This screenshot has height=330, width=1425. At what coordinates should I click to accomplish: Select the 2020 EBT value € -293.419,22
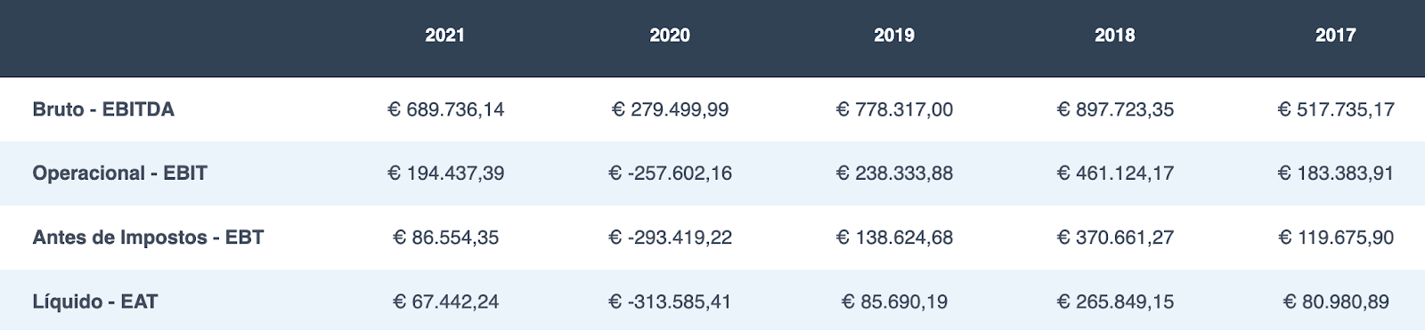(x=670, y=237)
